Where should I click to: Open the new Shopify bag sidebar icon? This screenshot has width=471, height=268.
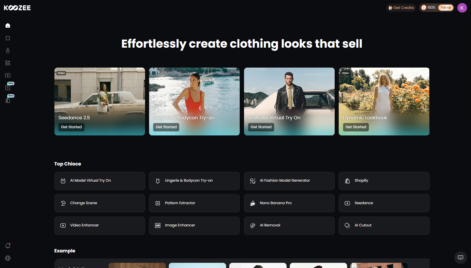(8, 100)
